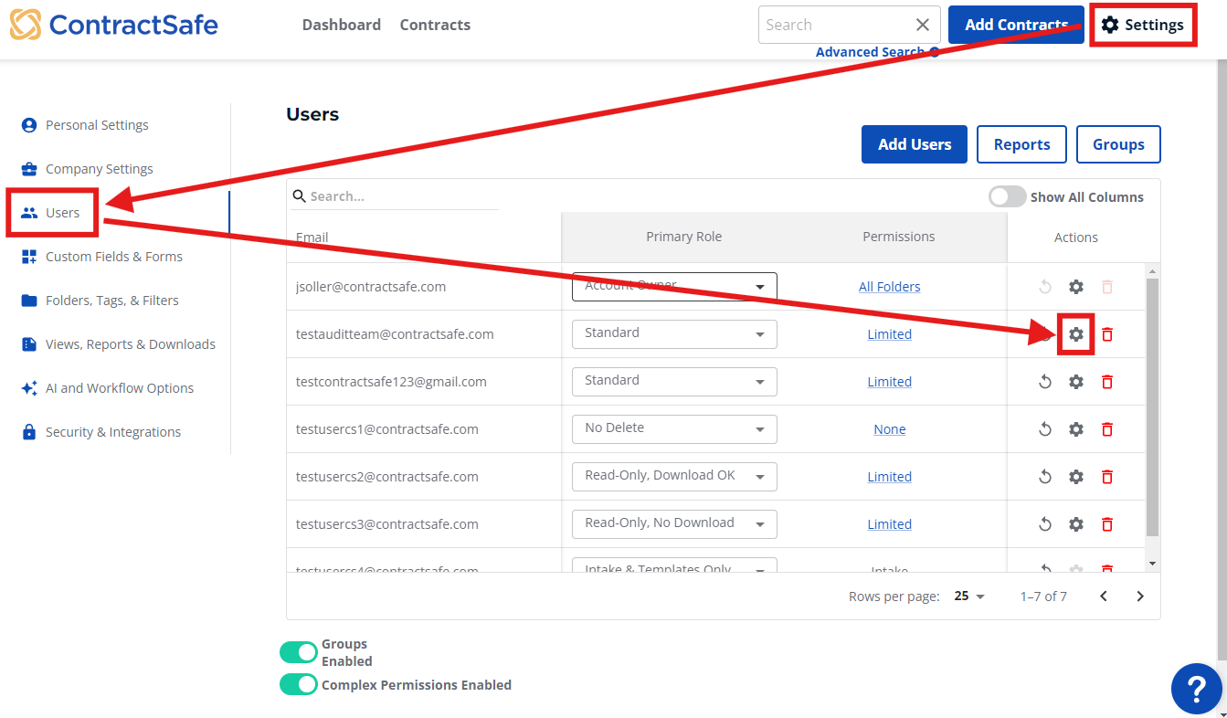Click trash icon for testcontractsafe123@gmail.com
This screenshot has width=1227, height=718.
1107,382
